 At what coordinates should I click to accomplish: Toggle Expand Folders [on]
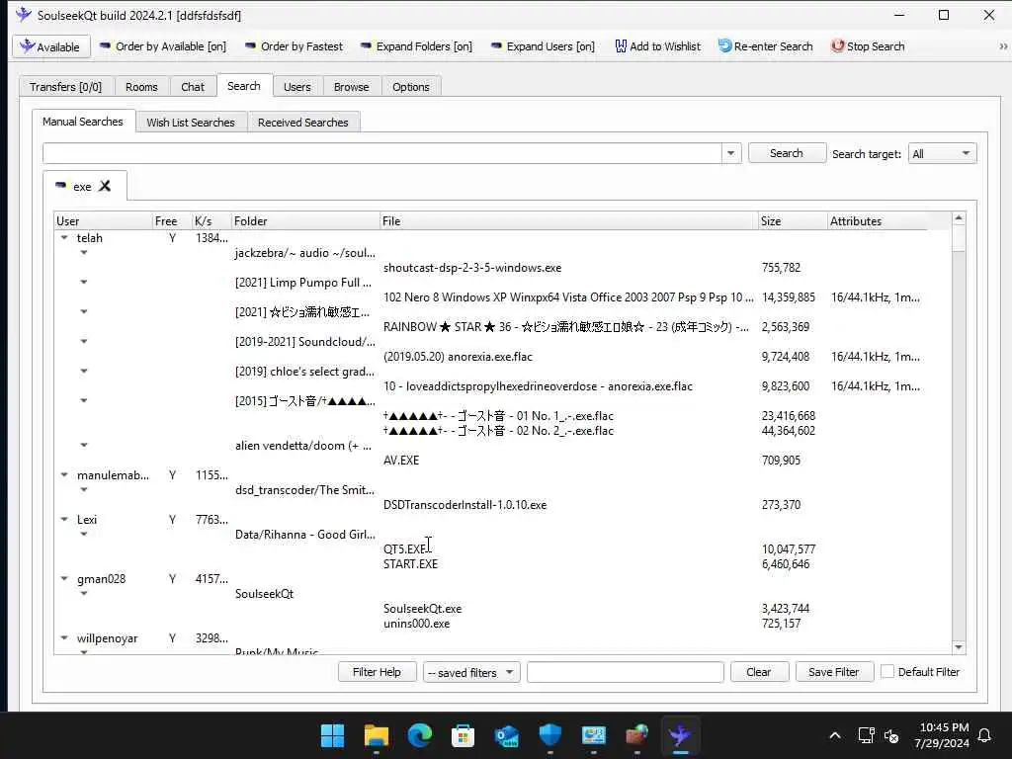[416, 46]
